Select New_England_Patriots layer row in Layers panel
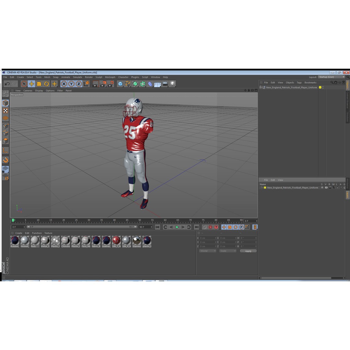The height and width of the screenshot is (350, 350). coord(302,188)
